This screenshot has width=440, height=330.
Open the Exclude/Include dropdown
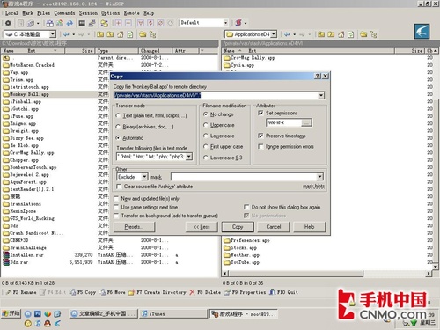144,177
